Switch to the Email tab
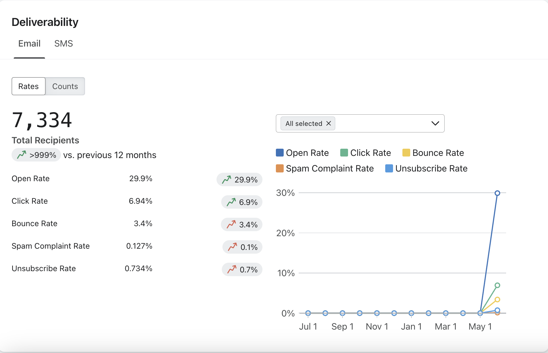 [29, 43]
